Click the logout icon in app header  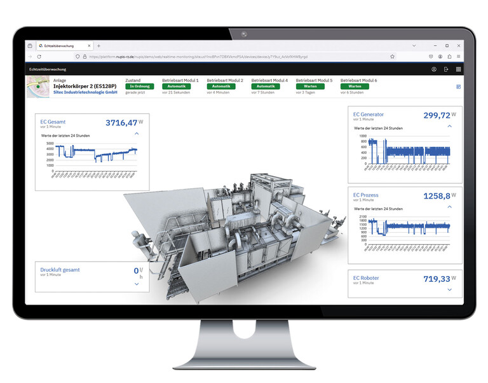[x=446, y=69]
